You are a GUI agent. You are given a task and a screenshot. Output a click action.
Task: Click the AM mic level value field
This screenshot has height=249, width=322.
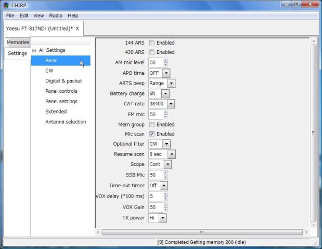(x=156, y=62)
